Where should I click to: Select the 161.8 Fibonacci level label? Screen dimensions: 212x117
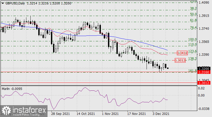tap(192, 70)
